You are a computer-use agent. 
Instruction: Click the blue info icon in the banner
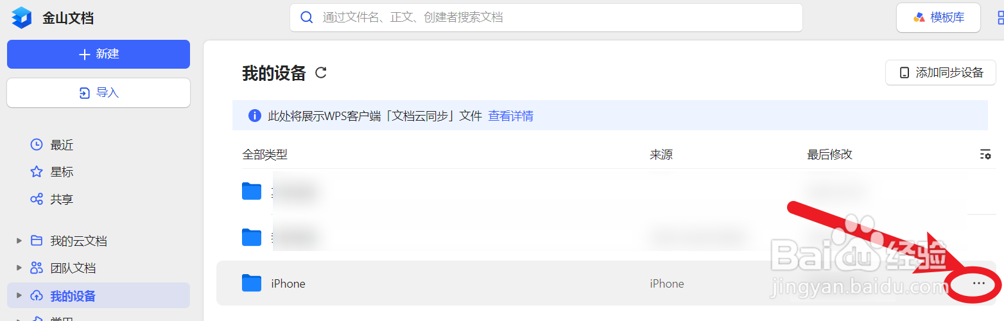click(x=255, y=116)
